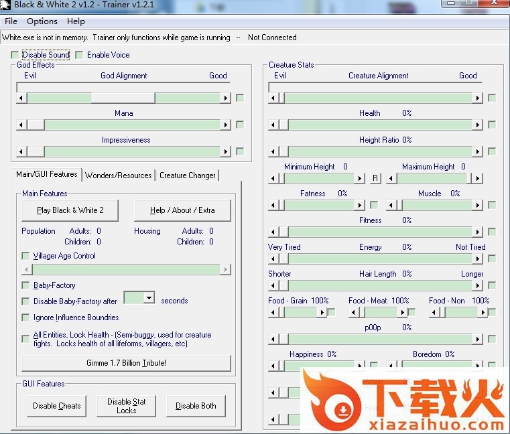
Task: Toggle the Impressiveness lock checkbox
Action: 240,151
